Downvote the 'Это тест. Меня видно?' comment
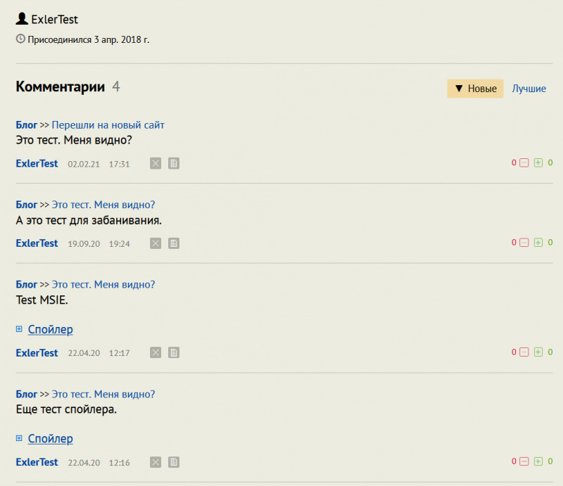This screenshot has height=486, width=563. (524, 163)
